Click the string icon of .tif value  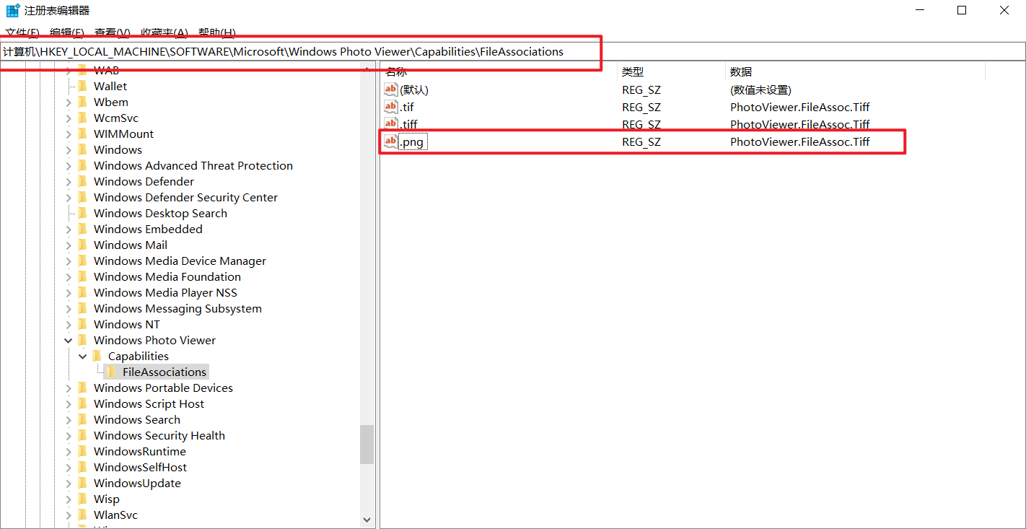(390, 107)
